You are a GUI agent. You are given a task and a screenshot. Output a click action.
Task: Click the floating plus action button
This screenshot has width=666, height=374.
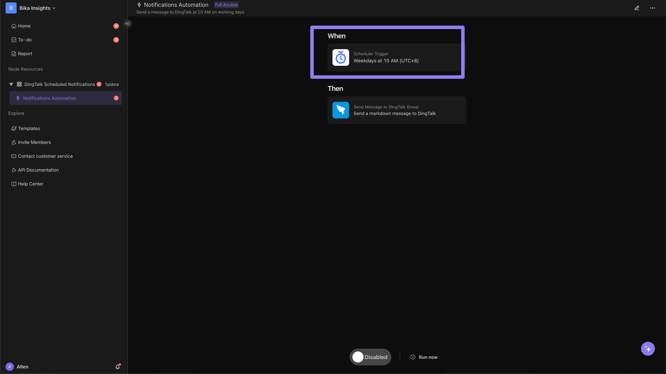point(648,349)
